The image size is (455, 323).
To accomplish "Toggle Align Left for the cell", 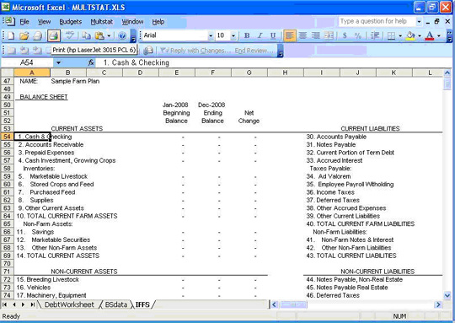I will coord(289,35).
